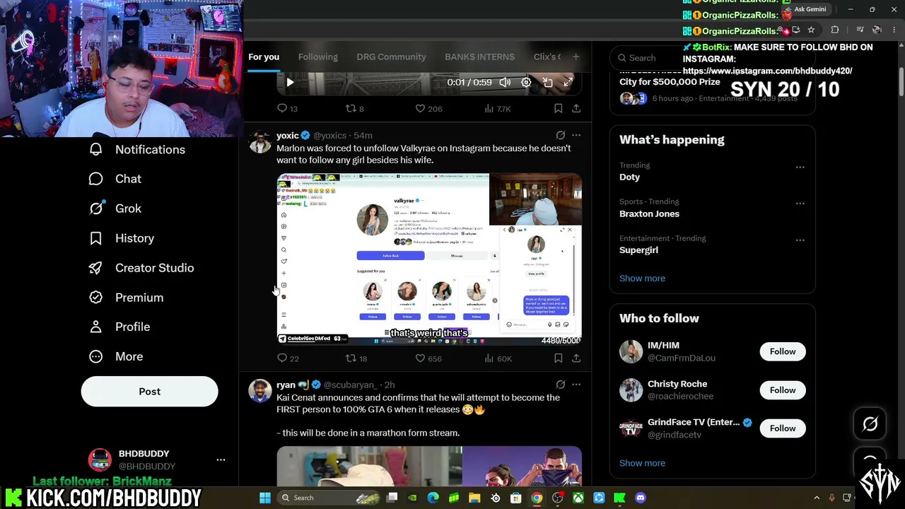Follow GrindFace TV
905x509 pixels.
[783, 428]
